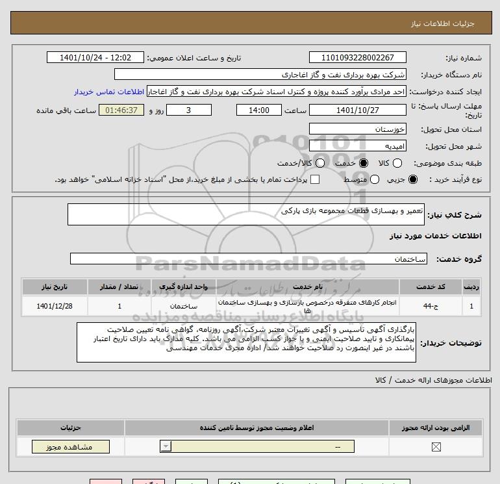Click the ایجاد کننده درخواست field

pyautogui.click(x=277, y=92)
